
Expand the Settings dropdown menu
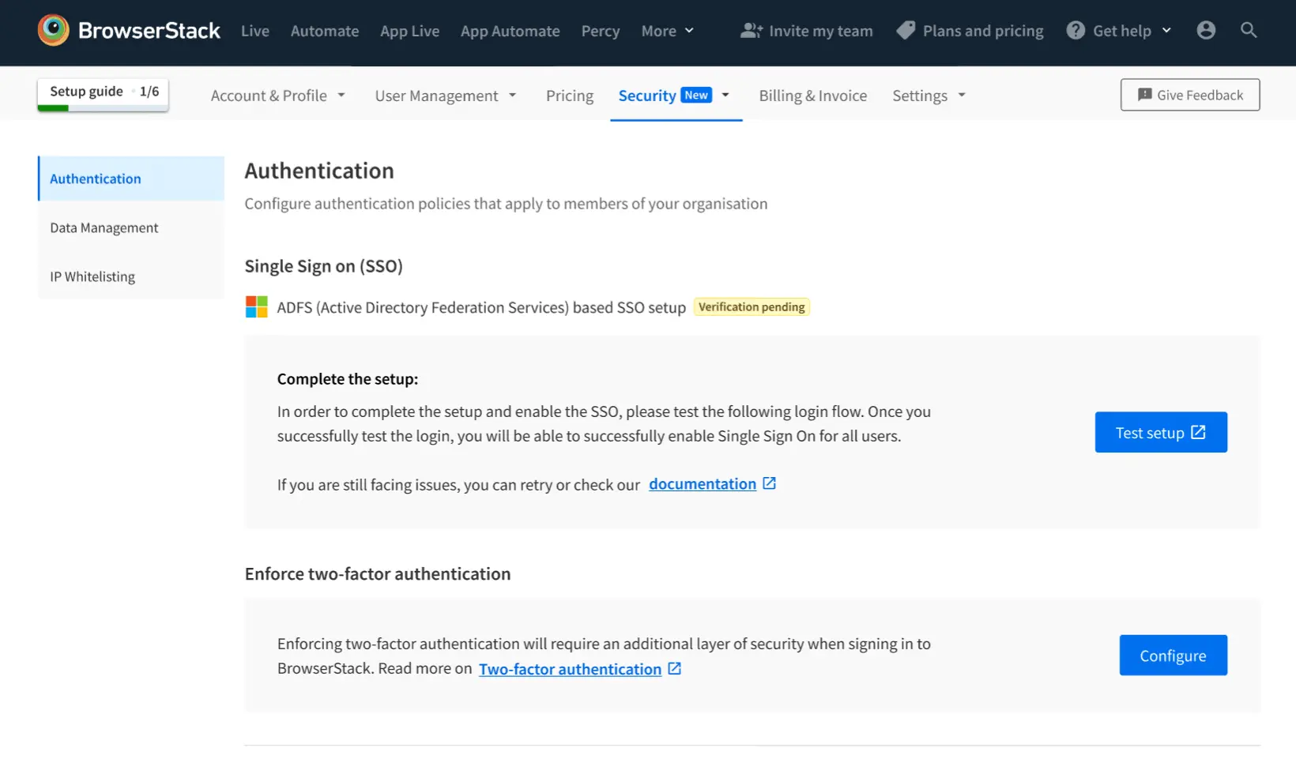click(x=929, y=96)
